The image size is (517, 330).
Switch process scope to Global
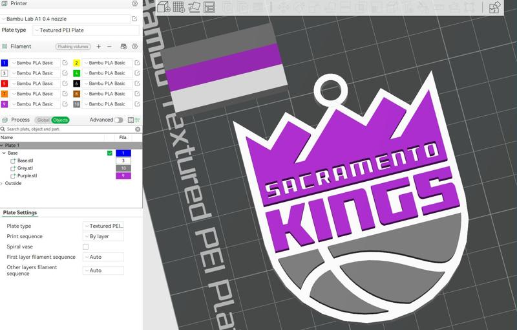[x=43, y=120]
